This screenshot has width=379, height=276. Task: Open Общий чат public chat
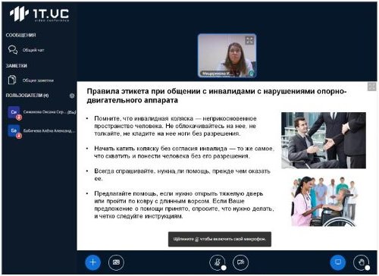pos(33,50)
